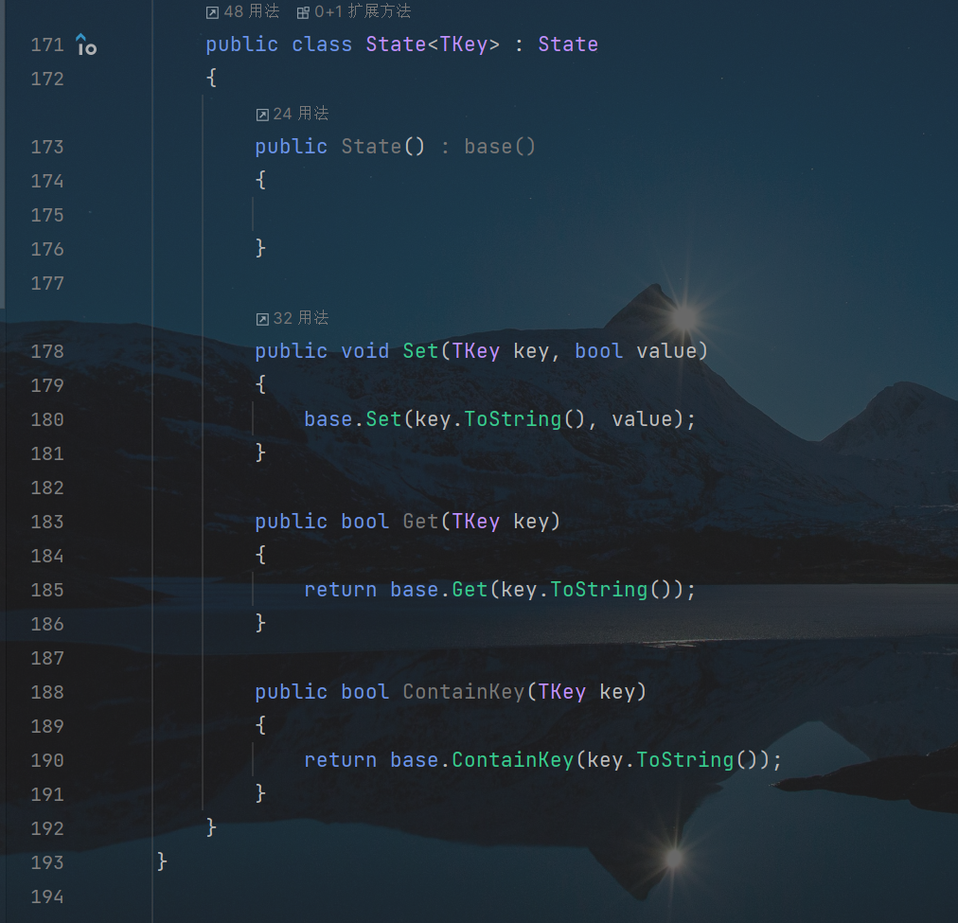Click line number 183 in the gutter
This screenshot has width=958, height=923.
46,522
